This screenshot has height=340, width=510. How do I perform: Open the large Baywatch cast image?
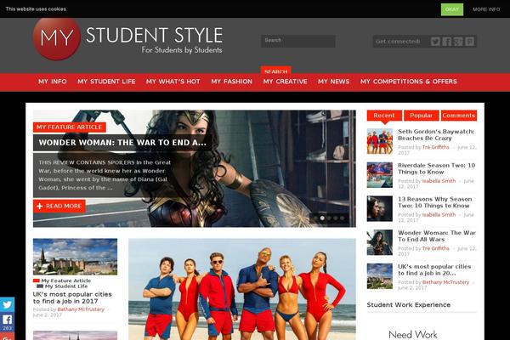click(x=242, y=289)
